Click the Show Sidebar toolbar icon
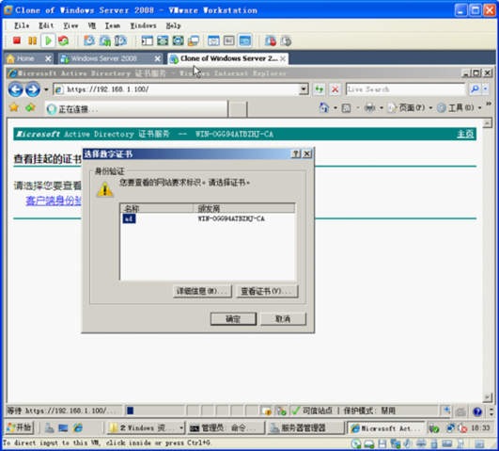 147,40
